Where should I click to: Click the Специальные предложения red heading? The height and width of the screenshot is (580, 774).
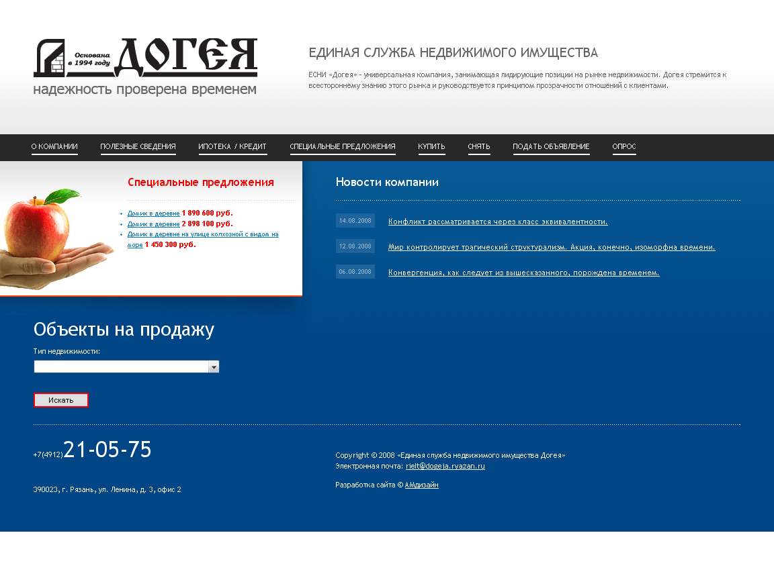[200, 183]
